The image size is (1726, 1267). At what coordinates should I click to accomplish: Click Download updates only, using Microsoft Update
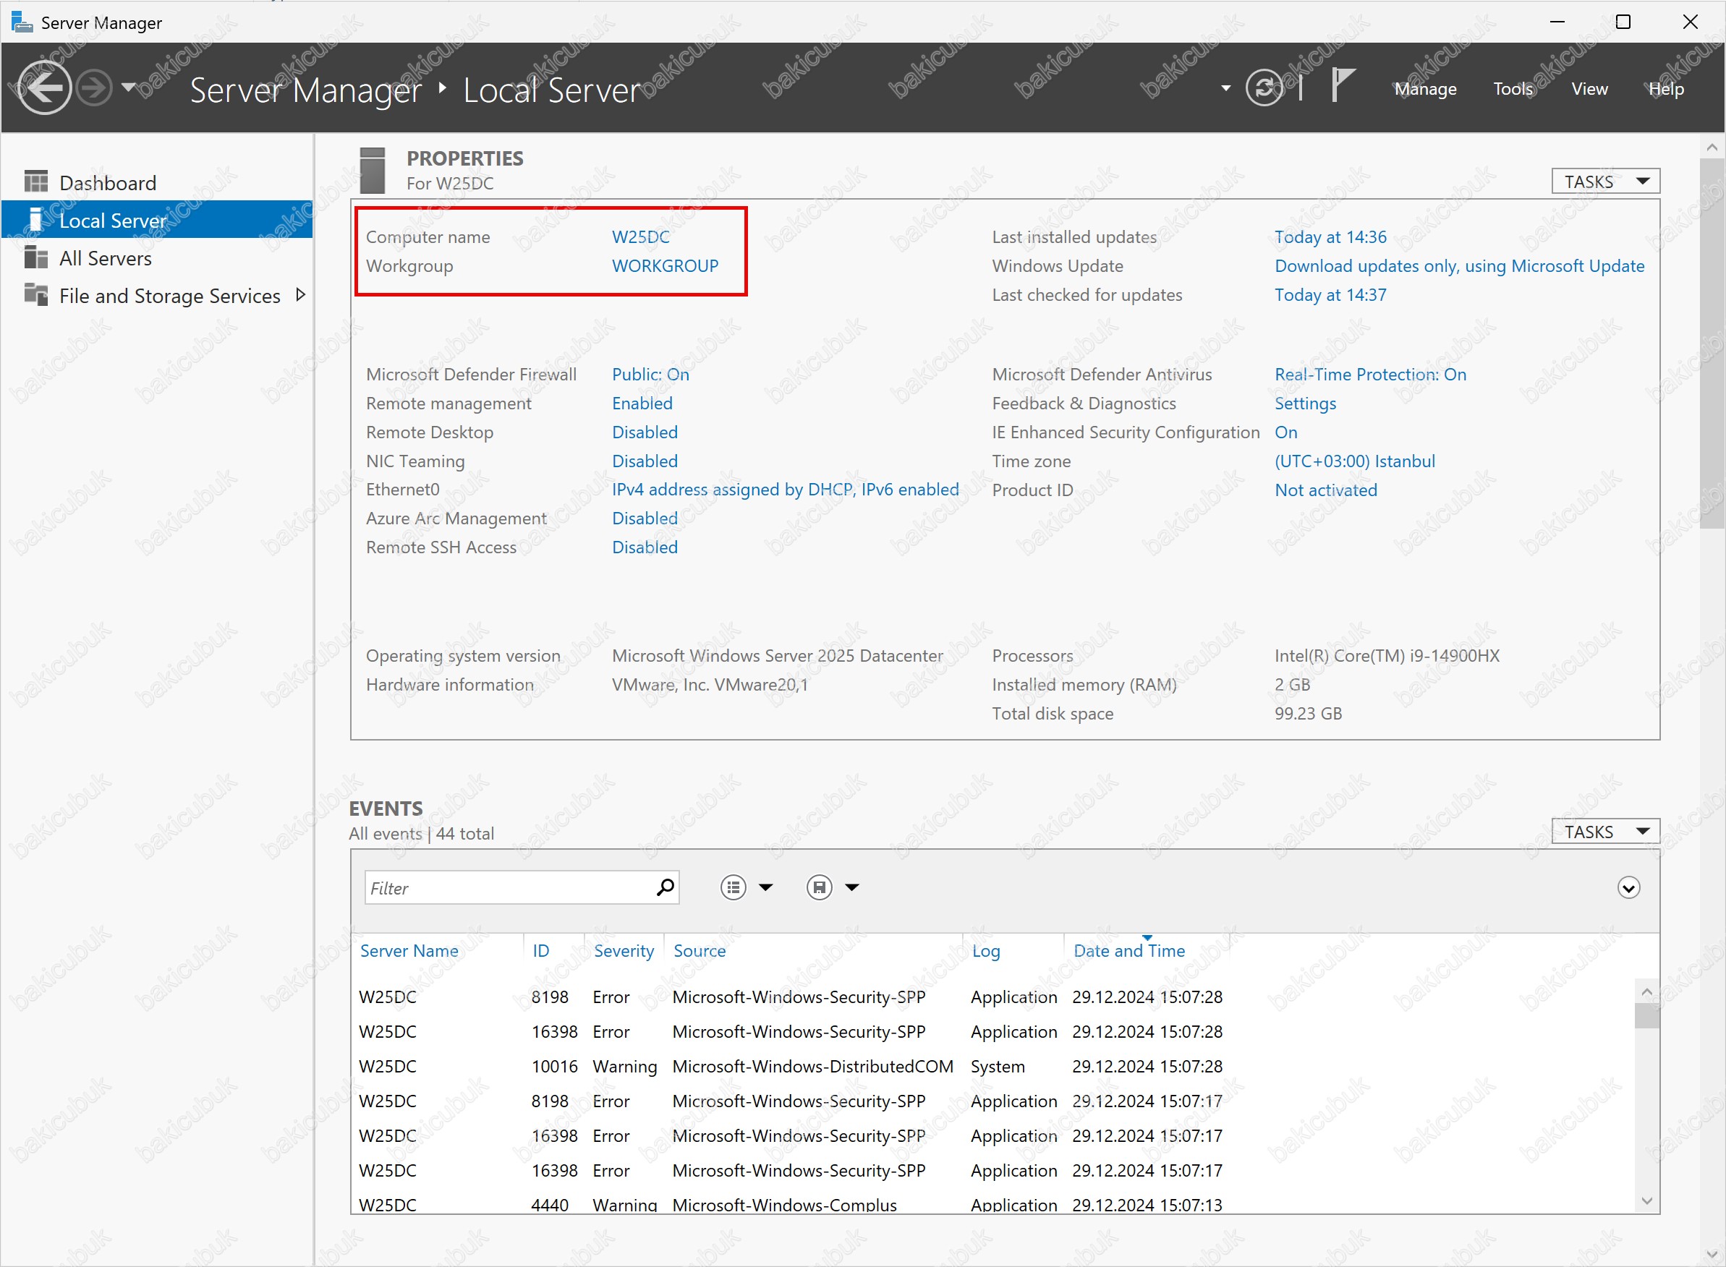pyautogui.click(x=1459, y=265)
